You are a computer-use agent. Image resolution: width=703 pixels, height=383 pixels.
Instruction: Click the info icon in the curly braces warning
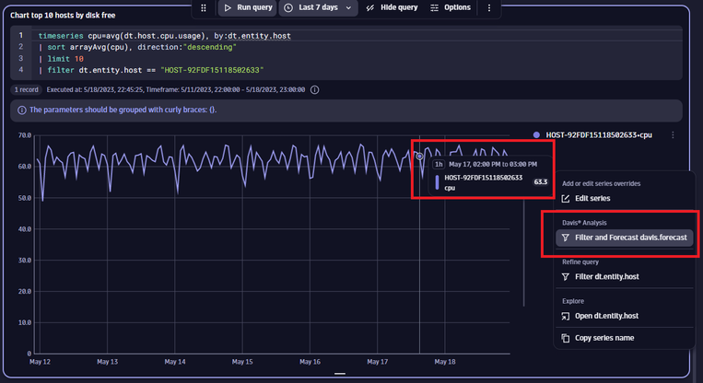pyautogui.click(x=21, y=110)
